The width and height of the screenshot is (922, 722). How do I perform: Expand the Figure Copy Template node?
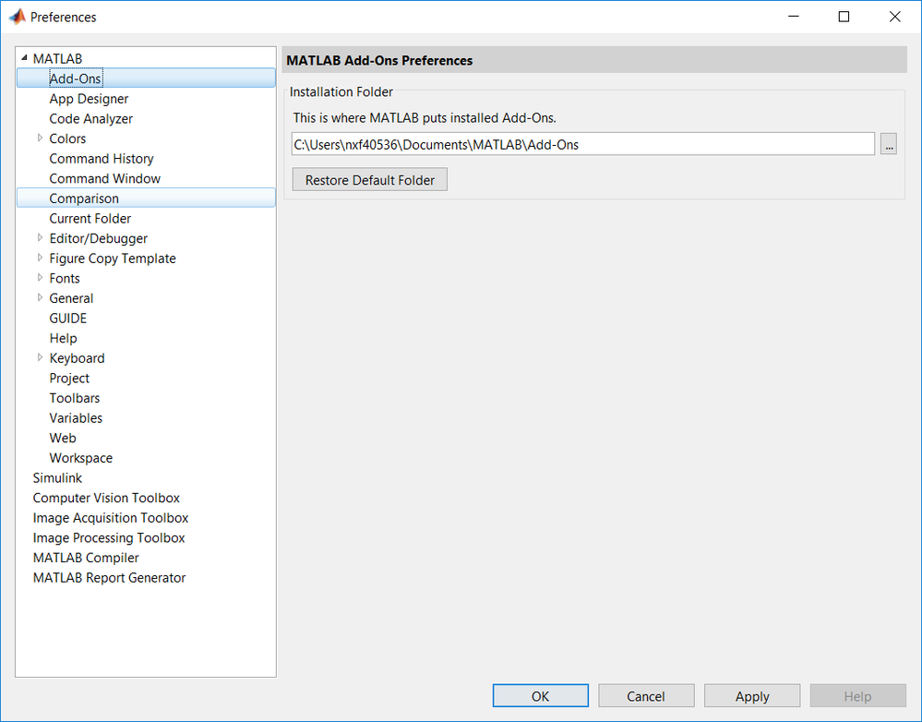point(40,259)
